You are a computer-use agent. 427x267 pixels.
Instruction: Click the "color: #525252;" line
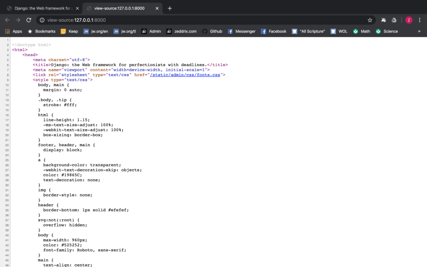pos(63,245)
